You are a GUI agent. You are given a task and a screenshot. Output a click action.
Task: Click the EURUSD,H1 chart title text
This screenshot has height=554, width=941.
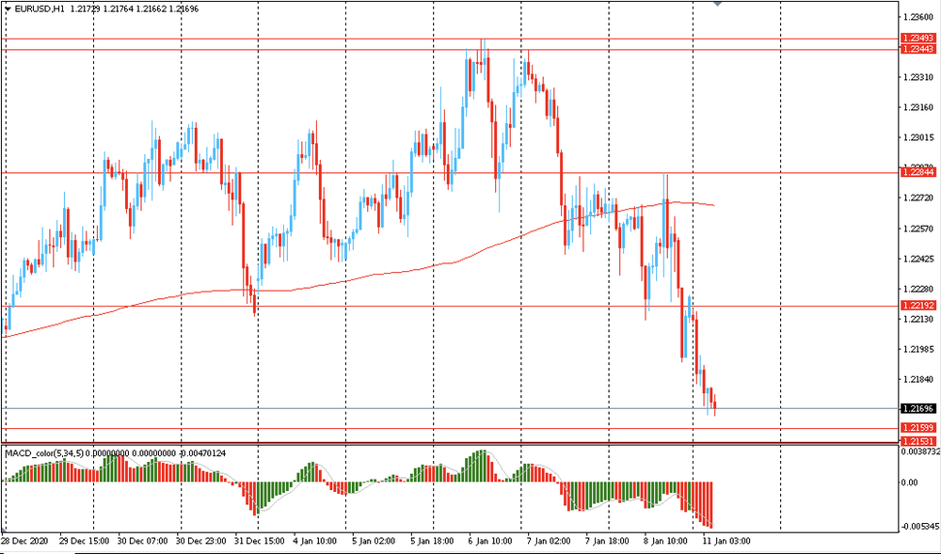(x=40, y=8)
